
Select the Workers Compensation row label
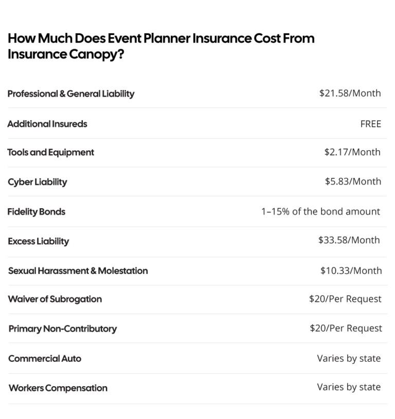click(x=58, y=388)
